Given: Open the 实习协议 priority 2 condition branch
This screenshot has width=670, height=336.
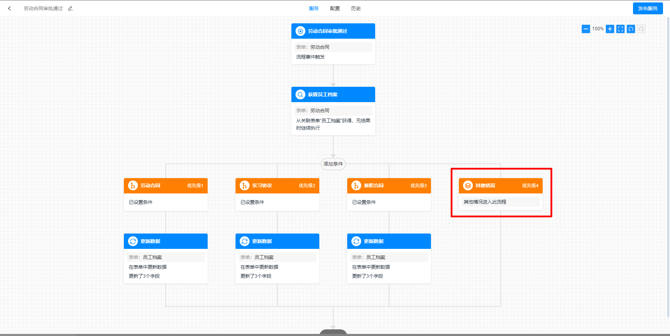Looking at the screenshot, I should [x=277, y=185].
